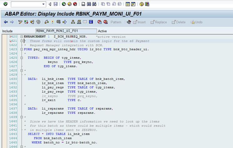Click the Find binoculars icon
The image size is (233, 148).
tap(89, 4)
